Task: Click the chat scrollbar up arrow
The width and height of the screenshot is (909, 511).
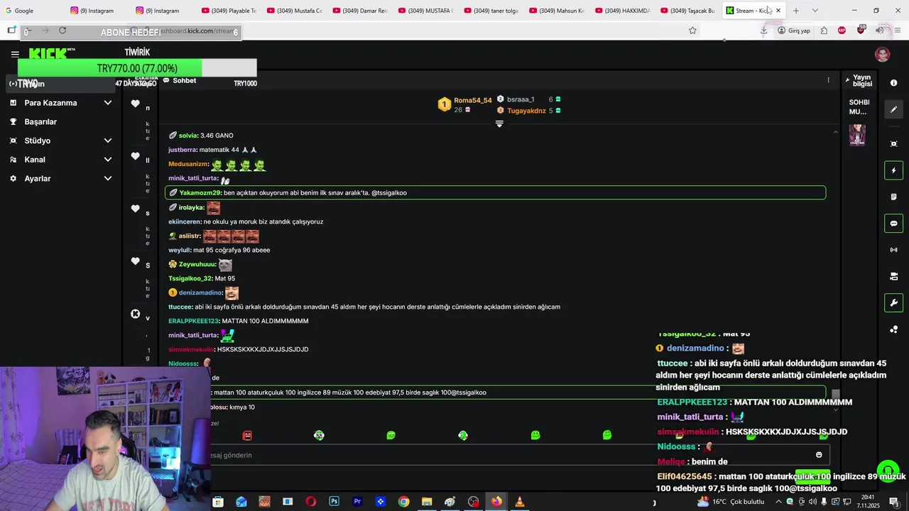Action: [x=835, y=132]
